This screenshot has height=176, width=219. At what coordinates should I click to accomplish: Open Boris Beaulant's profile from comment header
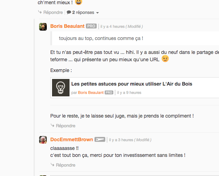pos(67,26)
